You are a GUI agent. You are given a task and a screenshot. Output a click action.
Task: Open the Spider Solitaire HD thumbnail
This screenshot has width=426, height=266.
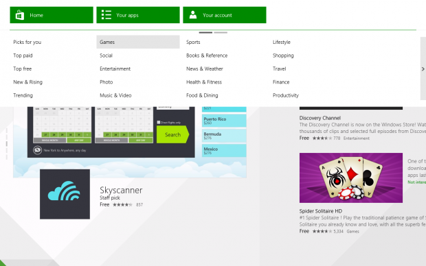(351, 178)
